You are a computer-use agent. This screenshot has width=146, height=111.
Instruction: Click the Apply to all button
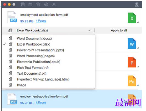coord(119,30)
